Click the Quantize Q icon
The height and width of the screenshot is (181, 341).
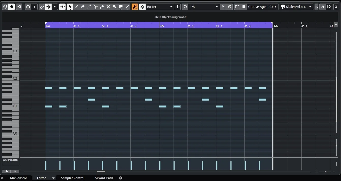[185, 7]
